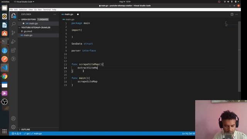Screen dimensions: 247x139
Task: Click the Activities button in top bar
Action: [5, 2]
